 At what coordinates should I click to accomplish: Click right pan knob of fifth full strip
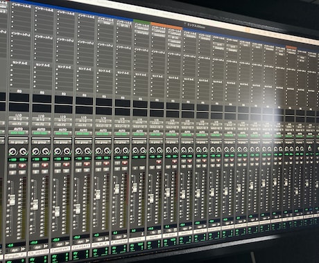pos(107,150)
